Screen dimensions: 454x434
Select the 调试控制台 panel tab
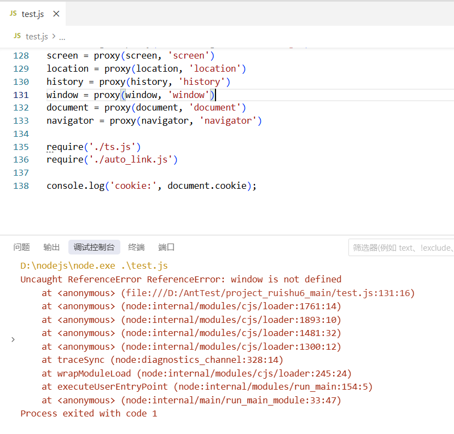[x=94, y=247]
